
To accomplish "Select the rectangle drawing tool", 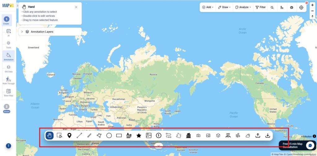I will 119,136.
